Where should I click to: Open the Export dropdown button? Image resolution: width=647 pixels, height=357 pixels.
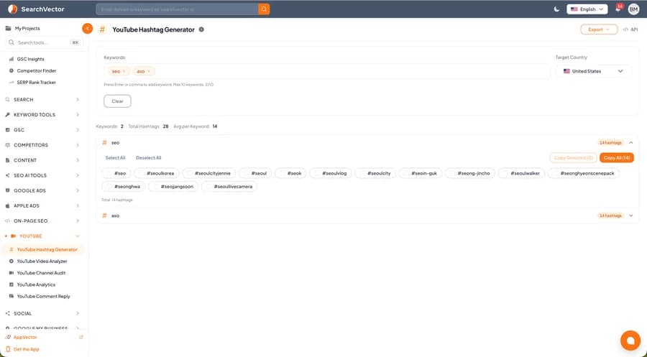pos(599,29)
